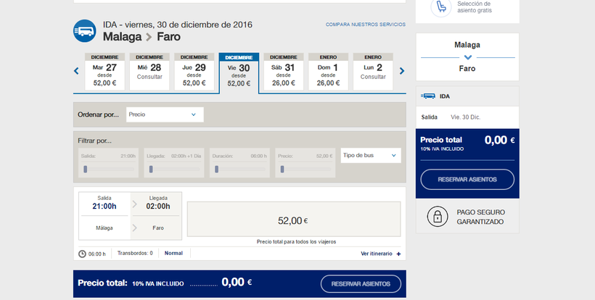
Task: Click the chevron between Malaga and Faro in sidebar
Action: [468, 57]
